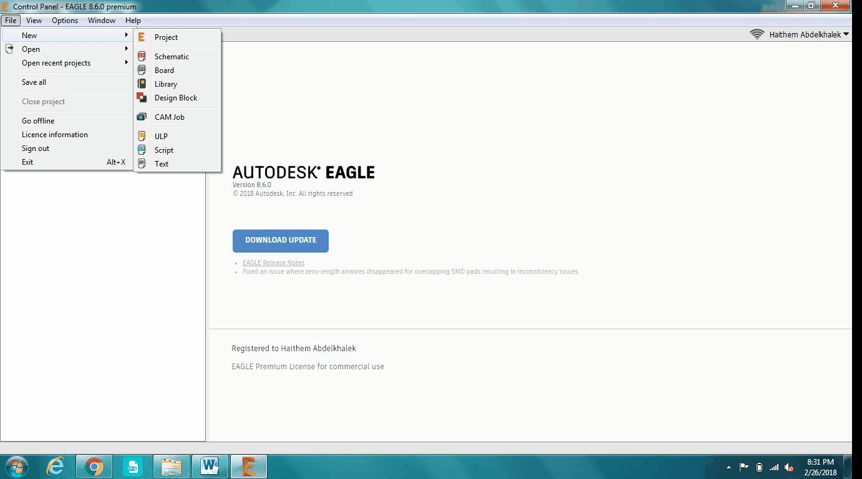Click the Script icon in submenu

pos(142,150)
